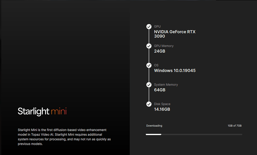Select the NVIDIA GeForce RTX 3090 text
This screenshot has width=257, height=155.
[174, 34]
